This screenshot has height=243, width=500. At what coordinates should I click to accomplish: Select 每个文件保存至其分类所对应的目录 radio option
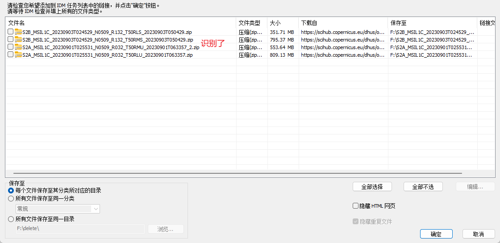coord(11,190)
